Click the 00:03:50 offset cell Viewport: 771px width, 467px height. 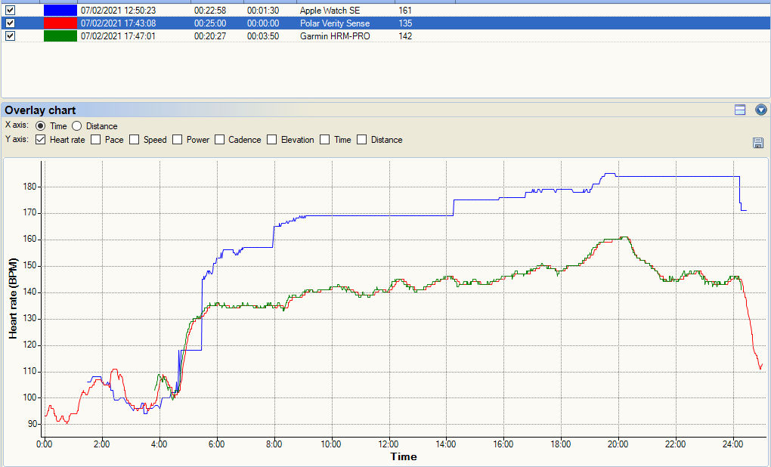pyautogui.click(x=263, y=36)
